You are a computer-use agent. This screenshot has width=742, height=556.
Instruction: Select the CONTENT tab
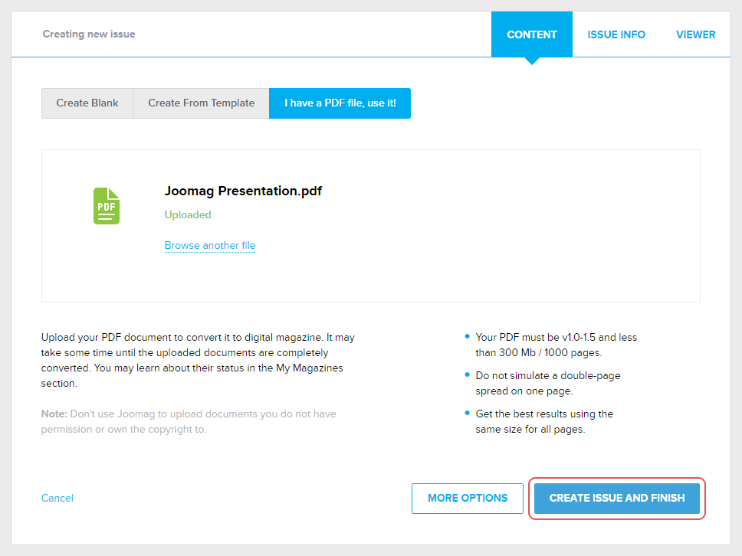[532, 34]
